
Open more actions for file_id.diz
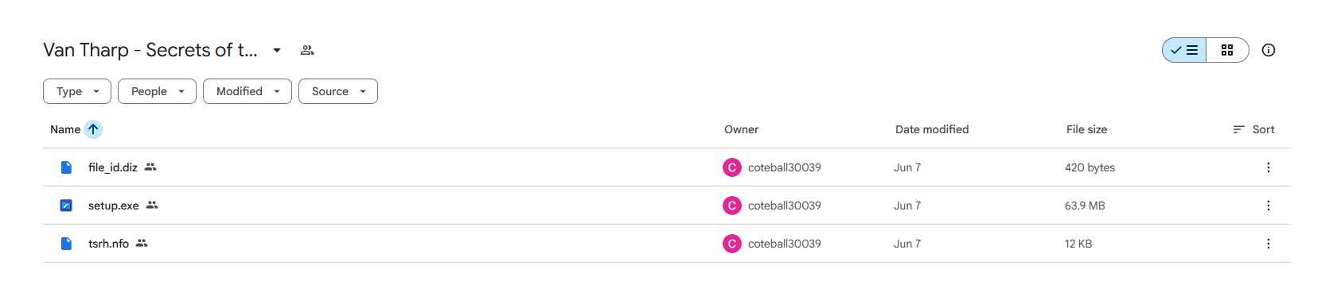point(1269,167)
